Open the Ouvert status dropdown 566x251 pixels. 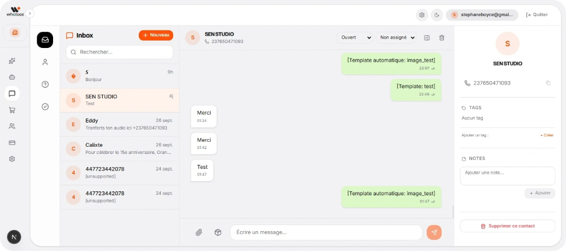tap(355, 38)
